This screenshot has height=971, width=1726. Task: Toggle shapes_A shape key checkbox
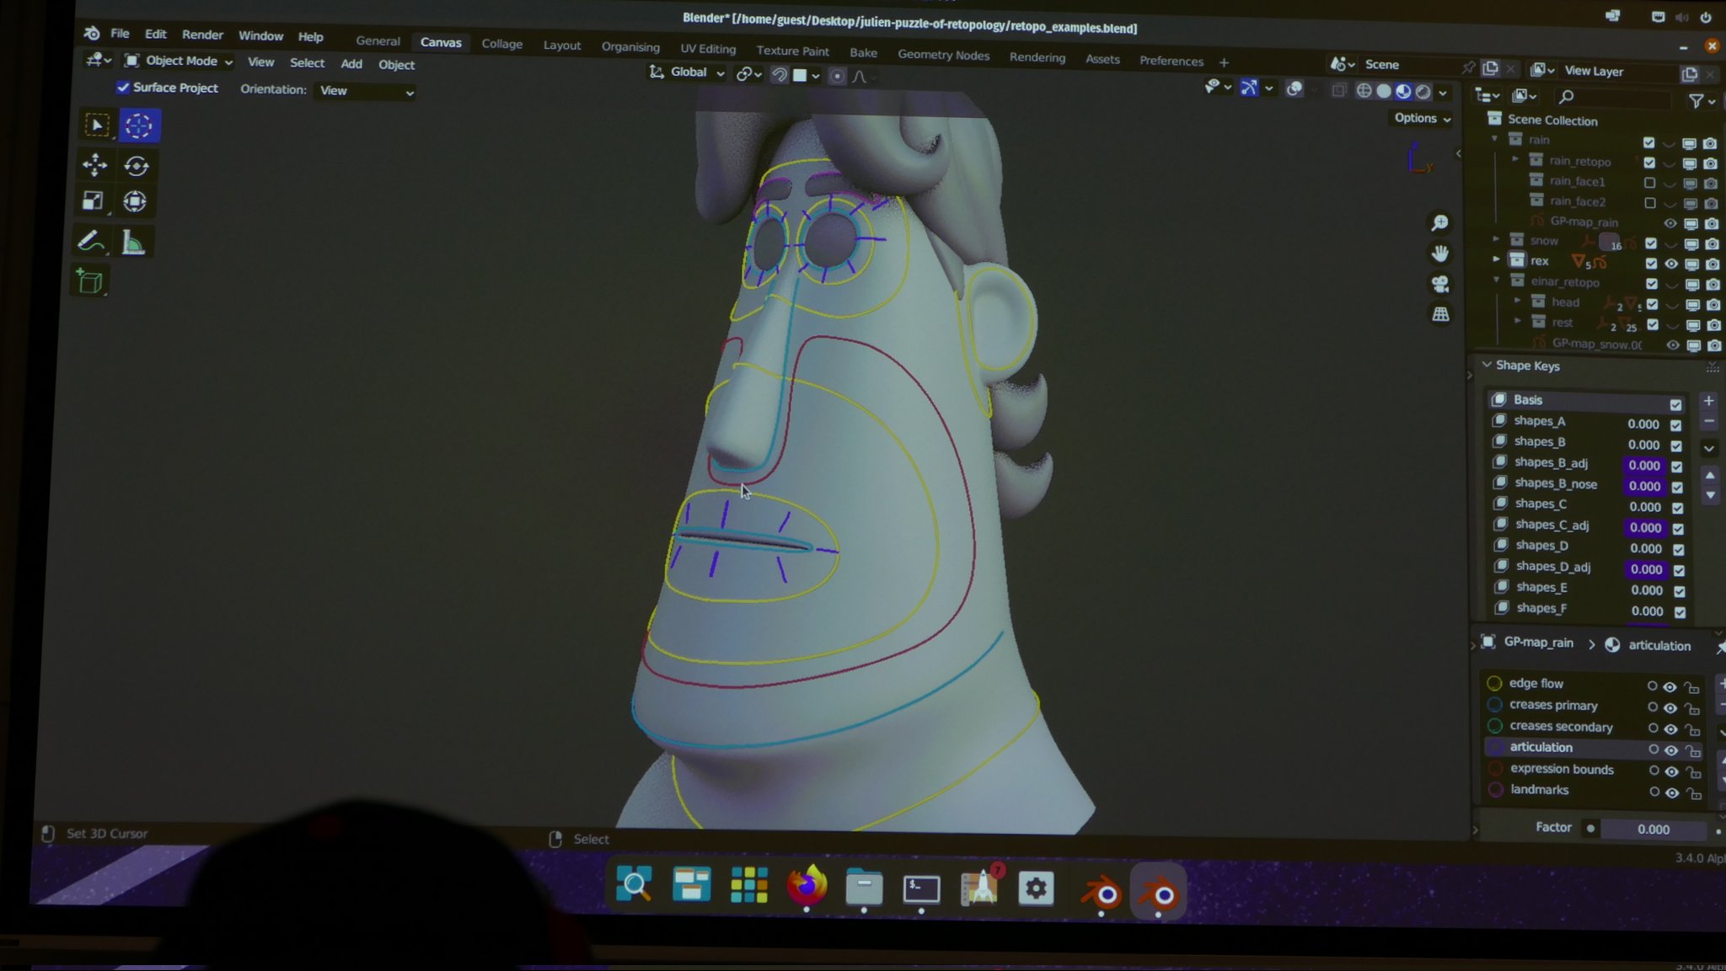1675,425
